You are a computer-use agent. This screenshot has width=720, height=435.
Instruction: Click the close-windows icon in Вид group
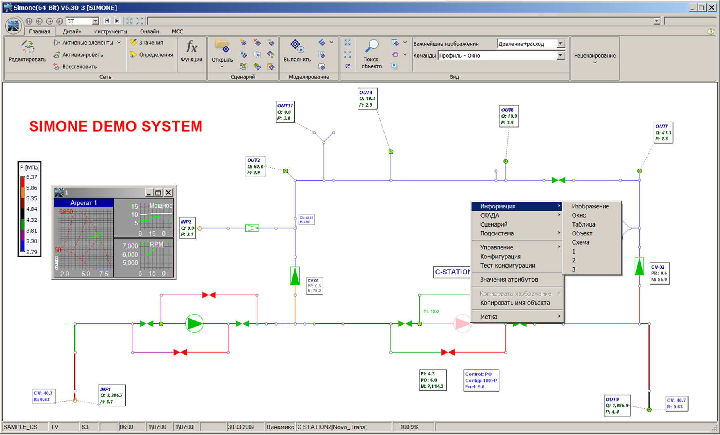[x=395, y=66]
